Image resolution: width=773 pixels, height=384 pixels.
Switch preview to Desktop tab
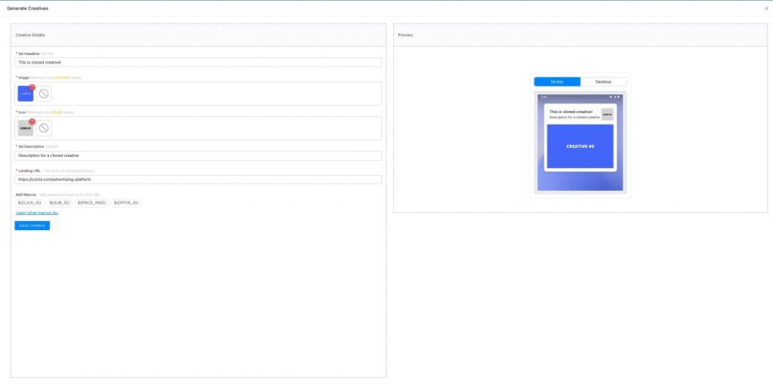pyautogui.click(x=603, y=81)
